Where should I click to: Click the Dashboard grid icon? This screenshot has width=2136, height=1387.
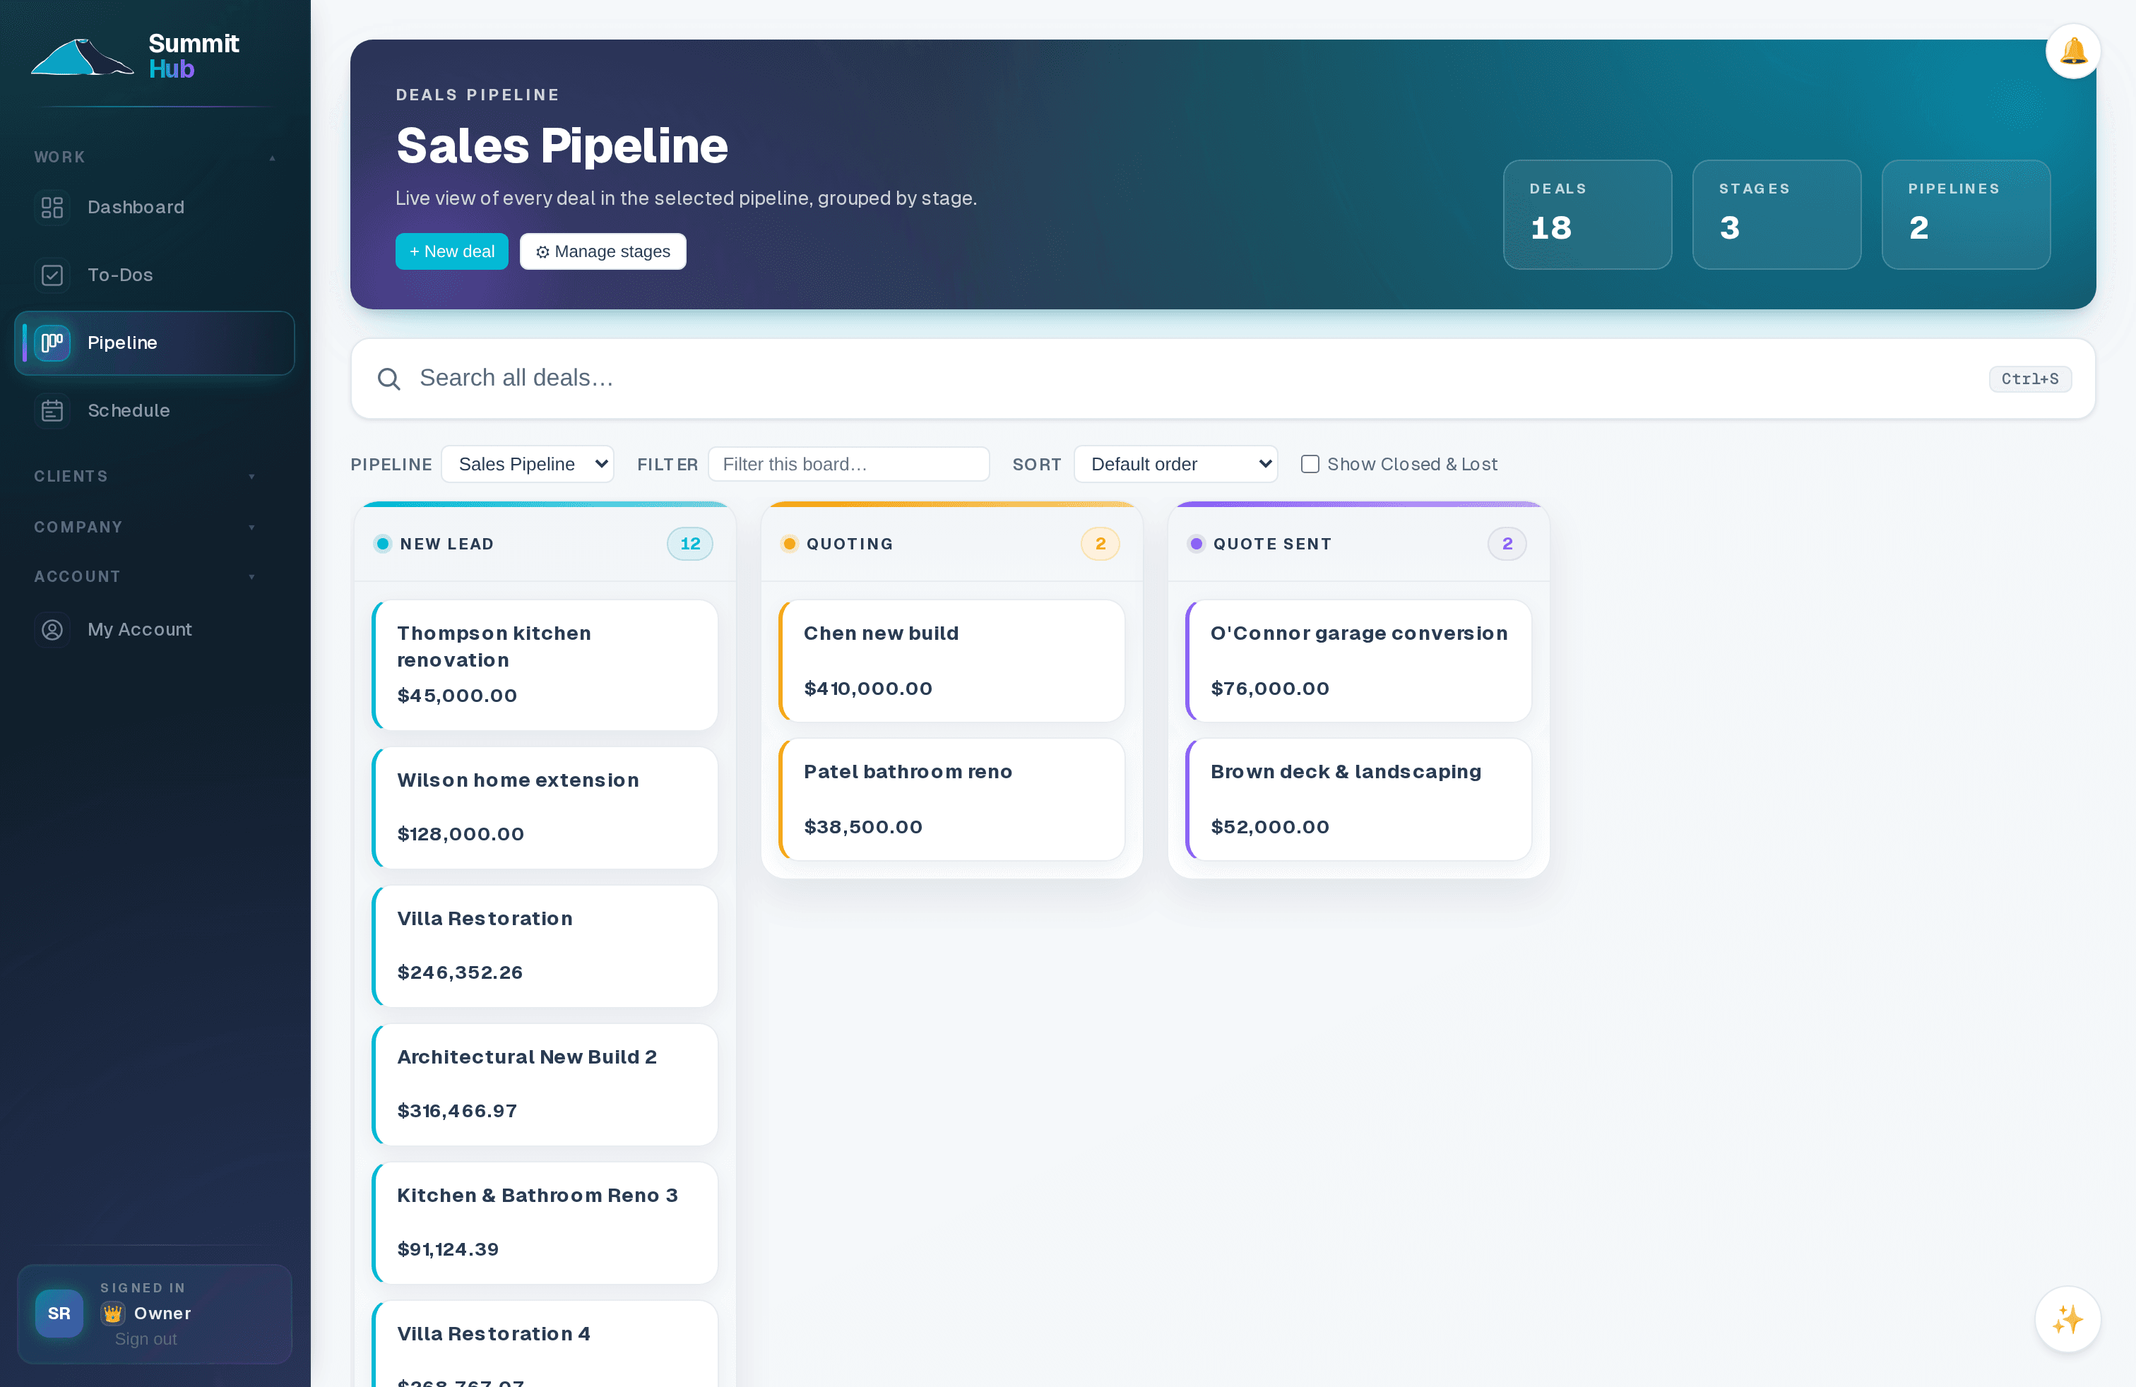pos(52,207)
